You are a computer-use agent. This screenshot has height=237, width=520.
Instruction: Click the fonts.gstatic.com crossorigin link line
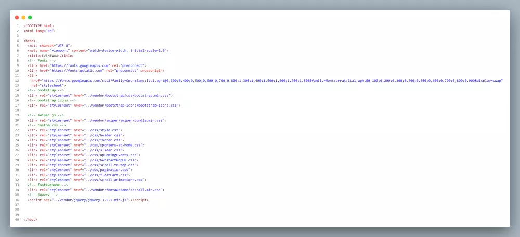click(x=96, y=71)
